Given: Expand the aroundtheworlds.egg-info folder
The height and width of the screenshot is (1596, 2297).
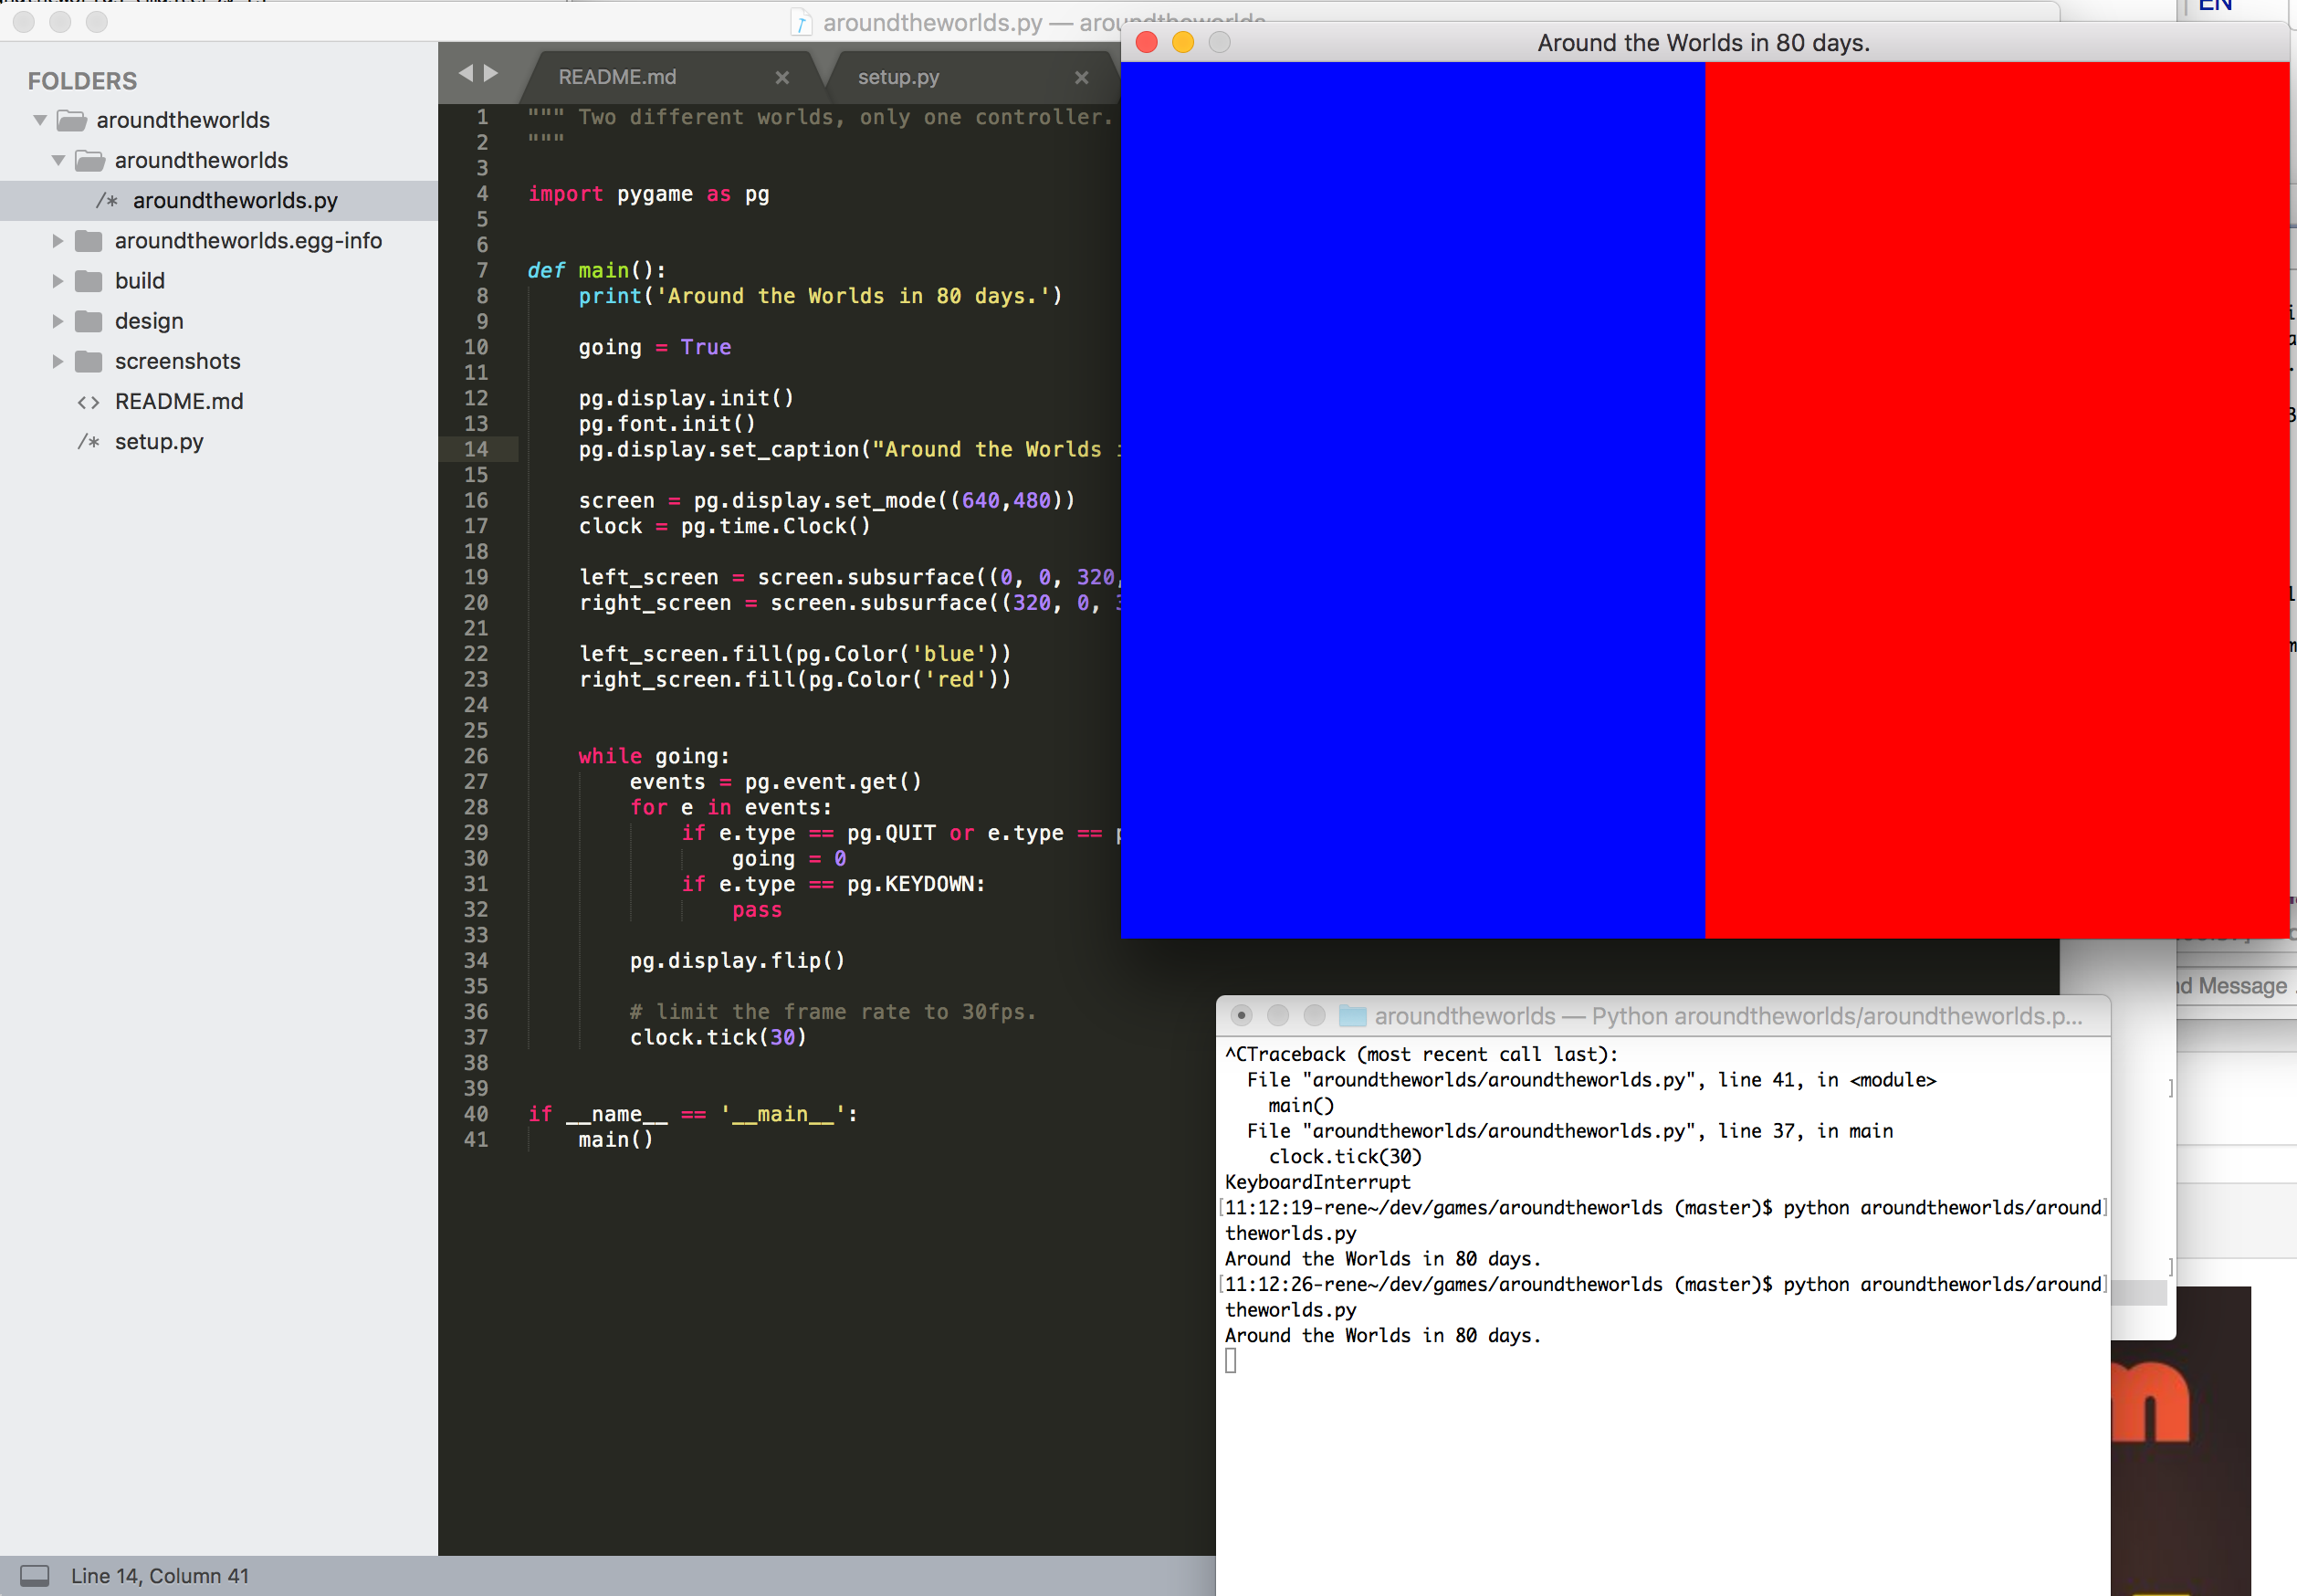Looking at the screenshot, I should tap(58, 241).
